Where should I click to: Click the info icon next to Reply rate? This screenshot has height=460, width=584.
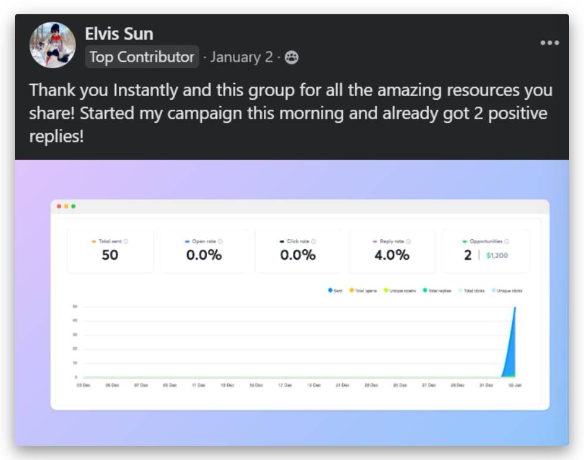409,242
